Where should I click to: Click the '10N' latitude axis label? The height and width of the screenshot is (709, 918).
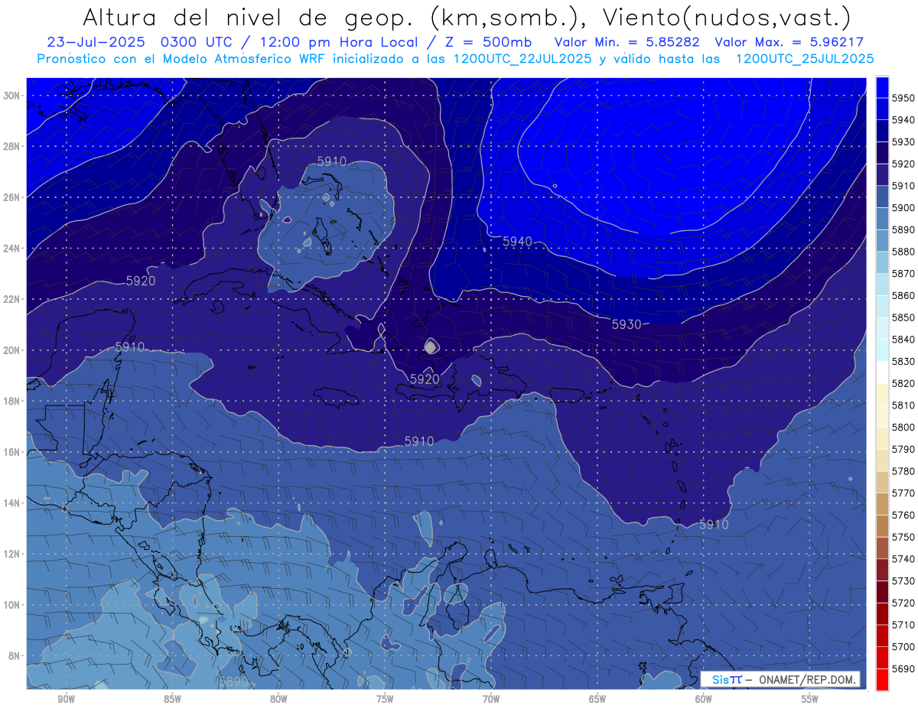[x=12, y=604]
